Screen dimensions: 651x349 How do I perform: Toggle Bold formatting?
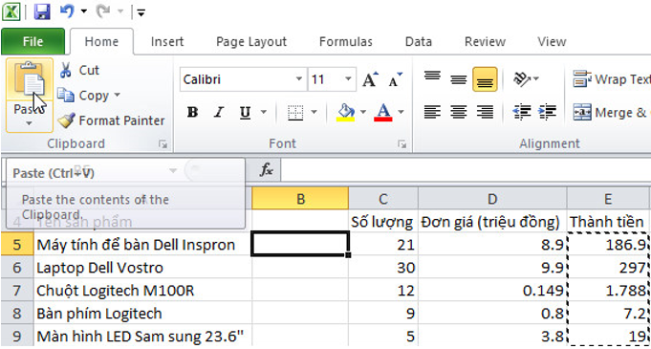(x=192, y=112)
